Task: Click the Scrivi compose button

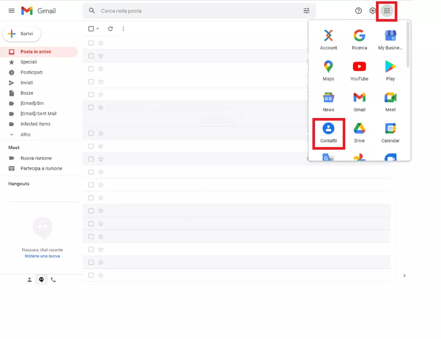Action: [x=22, y=34]
